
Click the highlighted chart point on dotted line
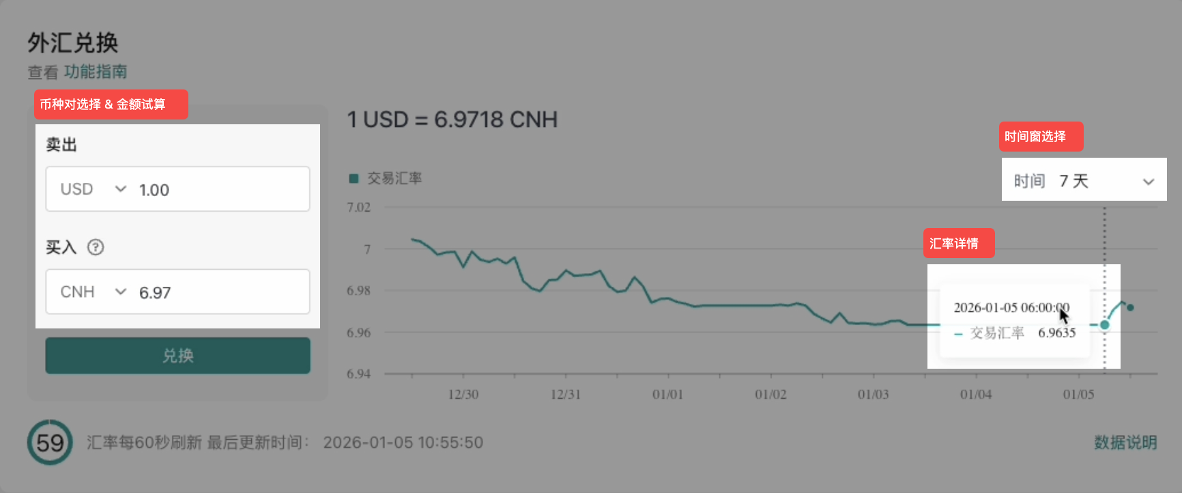(1104, 325)
